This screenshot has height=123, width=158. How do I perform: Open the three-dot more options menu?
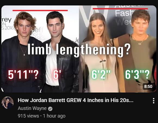(x=153, y=101)
